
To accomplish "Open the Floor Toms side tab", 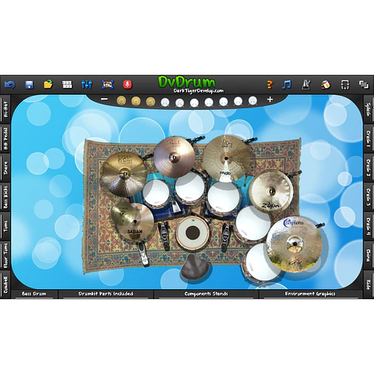I will [5, 256].
